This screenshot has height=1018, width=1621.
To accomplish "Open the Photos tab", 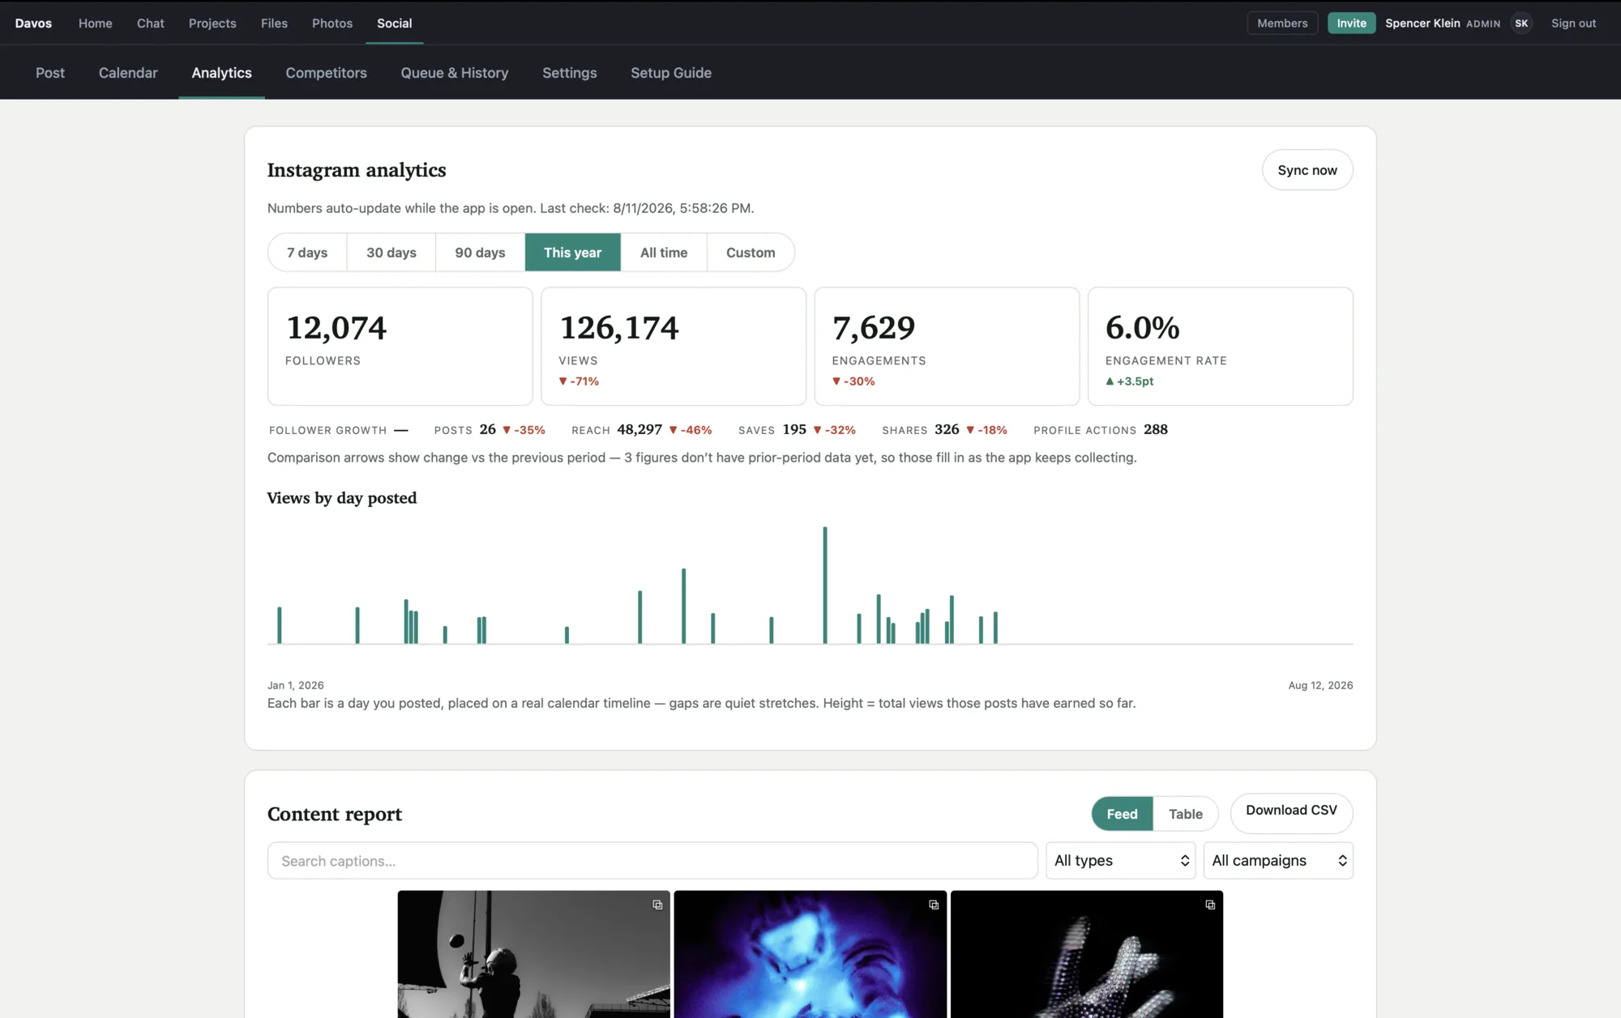I will coord(332,23).
